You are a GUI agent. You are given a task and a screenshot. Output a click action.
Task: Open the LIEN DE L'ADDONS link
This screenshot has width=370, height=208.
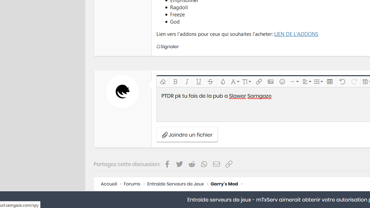pos(296,34)
